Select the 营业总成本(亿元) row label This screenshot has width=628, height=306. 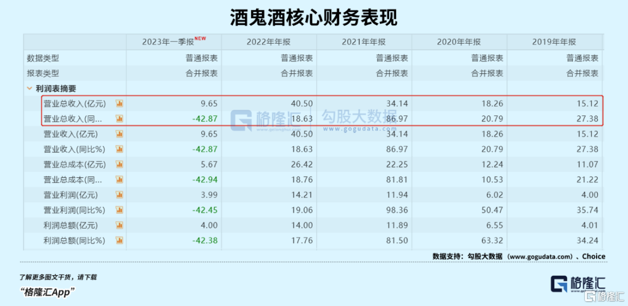tap(74, 164)
